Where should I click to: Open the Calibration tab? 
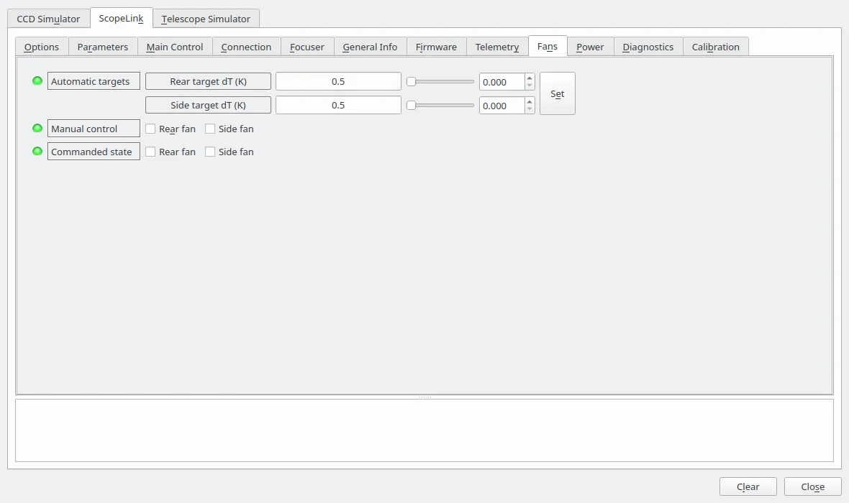pos(716,47)
